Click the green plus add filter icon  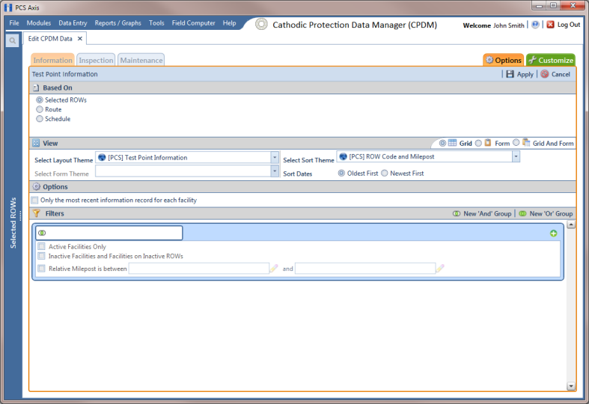tap(553, 233)
